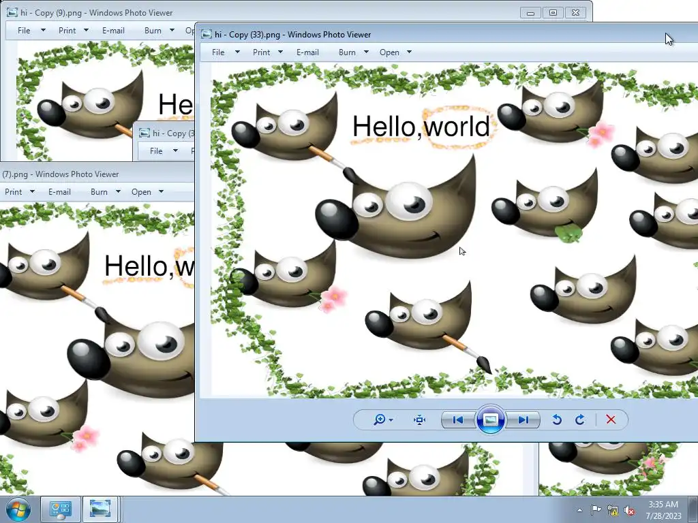Open the Print menu in Copy (33) window
The width and height of the screenshot is (698, 523).
pos(261,52)
